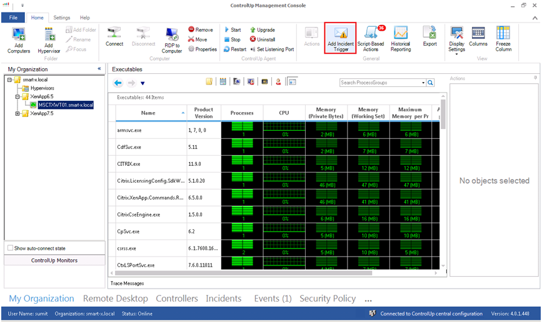This screenshot has width=542, height=323.
Task: Collapse the My Organization pane
Action: [99, 69]
